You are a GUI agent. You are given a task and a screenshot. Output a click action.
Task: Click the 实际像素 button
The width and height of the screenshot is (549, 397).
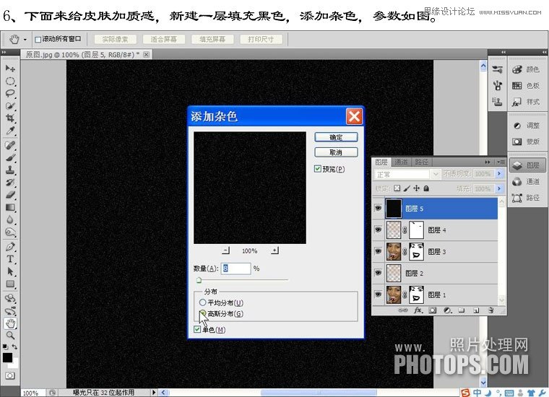coord(115,39)
